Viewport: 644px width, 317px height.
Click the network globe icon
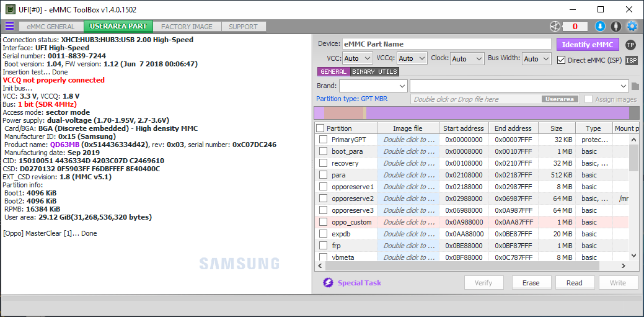(555, 27)
